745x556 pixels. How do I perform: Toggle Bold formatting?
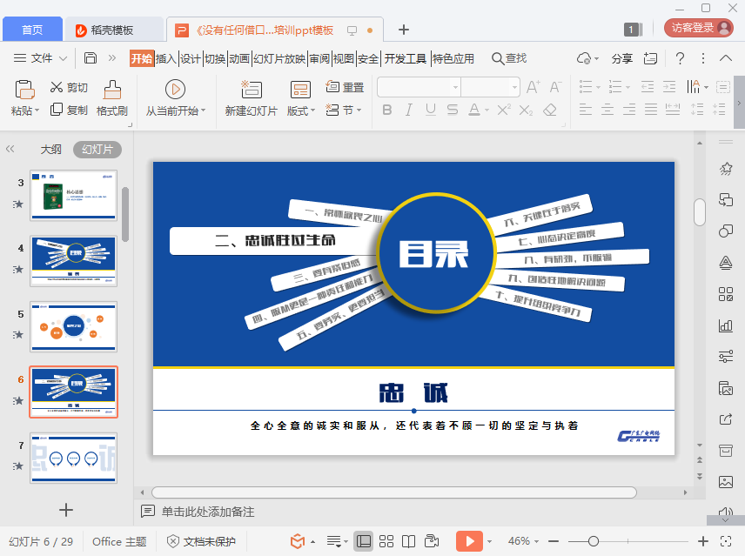point(387,111)
